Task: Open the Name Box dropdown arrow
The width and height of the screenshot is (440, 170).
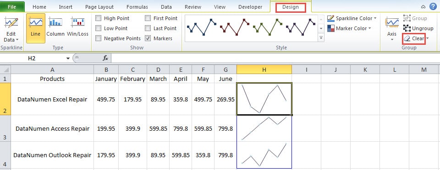Action: (x=68, y=58)
